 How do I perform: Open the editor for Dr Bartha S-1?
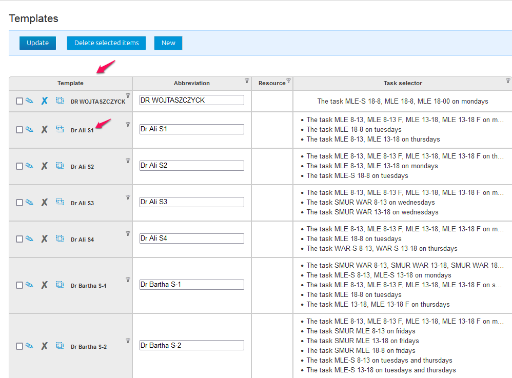[29, 285]
